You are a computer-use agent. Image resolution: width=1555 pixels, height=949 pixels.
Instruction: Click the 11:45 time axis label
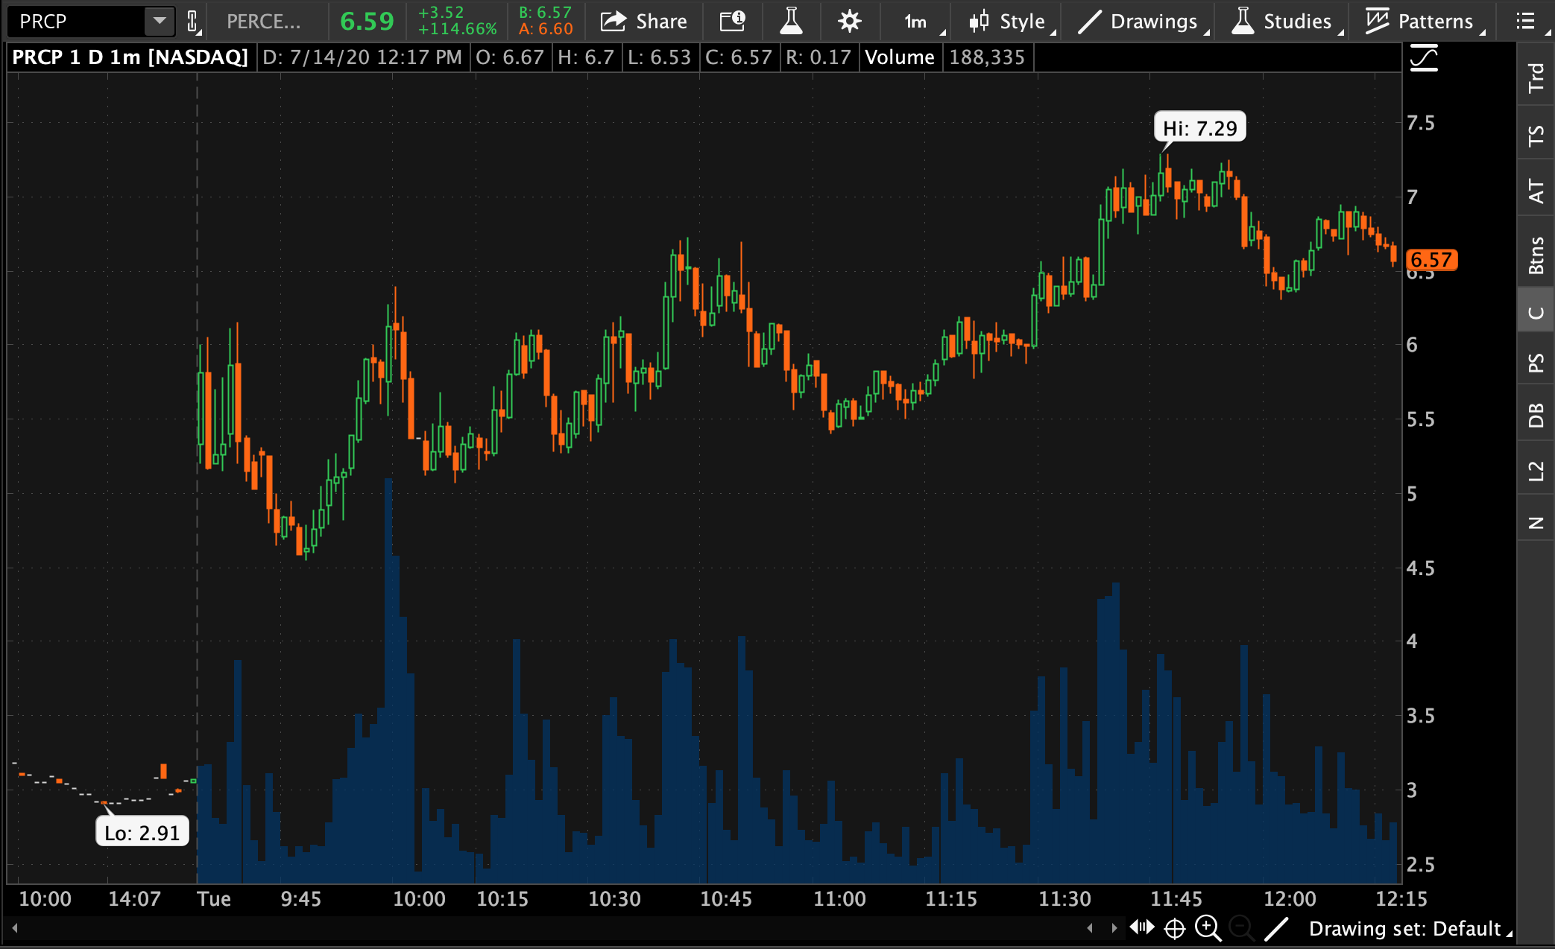click(x=1176, y=899)
